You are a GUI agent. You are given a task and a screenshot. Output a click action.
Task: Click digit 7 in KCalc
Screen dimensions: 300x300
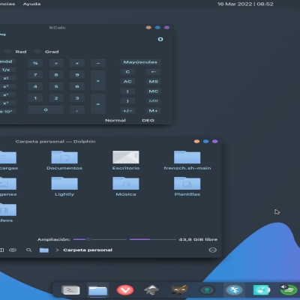point(35,75)
